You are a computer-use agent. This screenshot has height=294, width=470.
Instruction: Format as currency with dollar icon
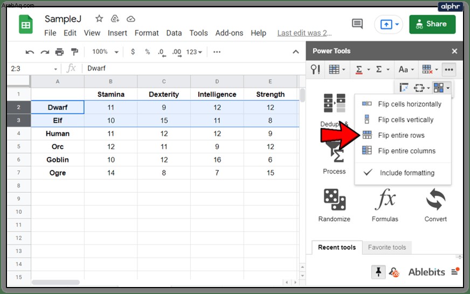[x=133, y=52]
